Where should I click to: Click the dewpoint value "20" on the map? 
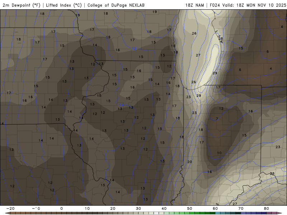click(190, 162)
